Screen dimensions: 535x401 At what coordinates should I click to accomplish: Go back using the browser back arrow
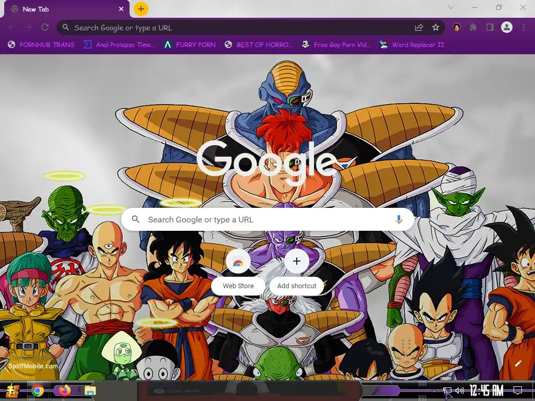click(x=11, y=27)
